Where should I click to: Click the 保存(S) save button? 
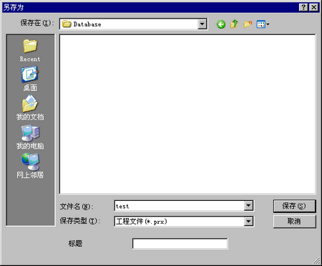(294, 206)
